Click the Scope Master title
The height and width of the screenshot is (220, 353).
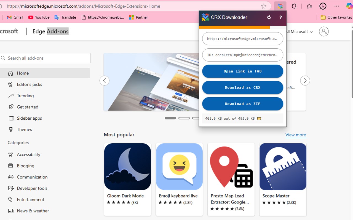[x=276, y=196]
